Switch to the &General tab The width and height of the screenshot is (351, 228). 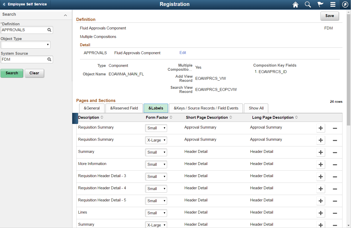pyautogui.click(x=92, y=108)
